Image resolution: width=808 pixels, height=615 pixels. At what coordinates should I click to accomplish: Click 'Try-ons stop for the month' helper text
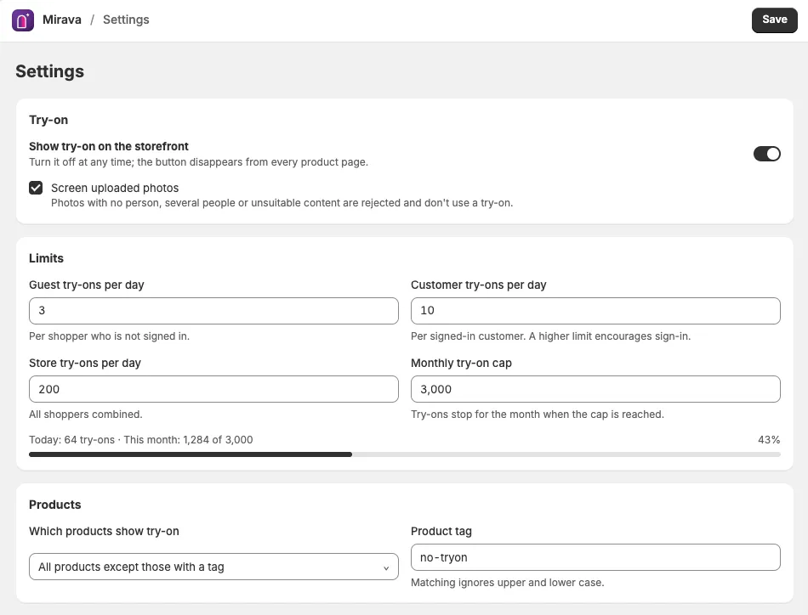(x=538, y=415)
